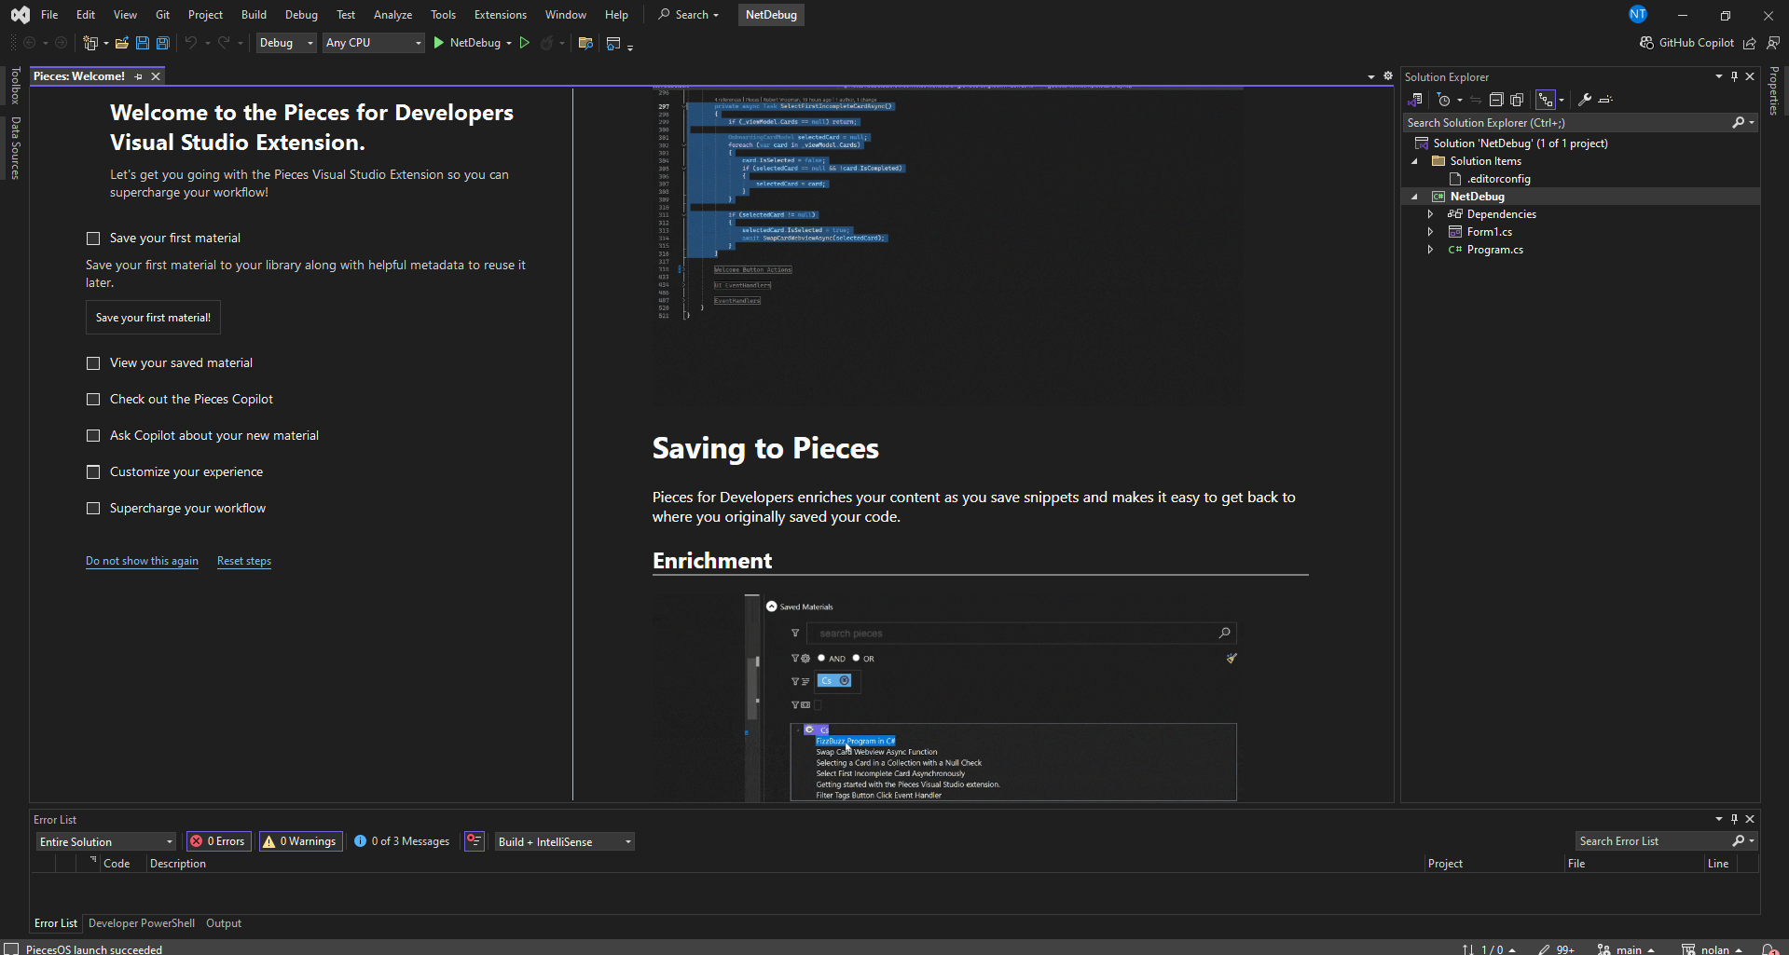Open the Build menu
This screenshot has height=955, width=1789.
254,15
